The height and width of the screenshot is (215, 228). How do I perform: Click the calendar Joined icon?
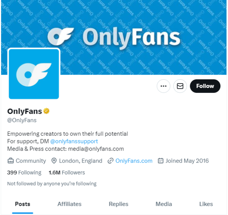tap(160, 161)
